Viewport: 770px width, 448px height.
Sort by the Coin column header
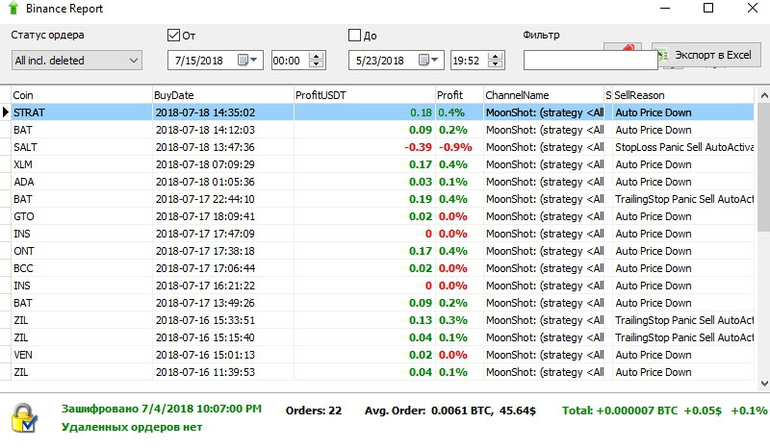coord(82,95)
